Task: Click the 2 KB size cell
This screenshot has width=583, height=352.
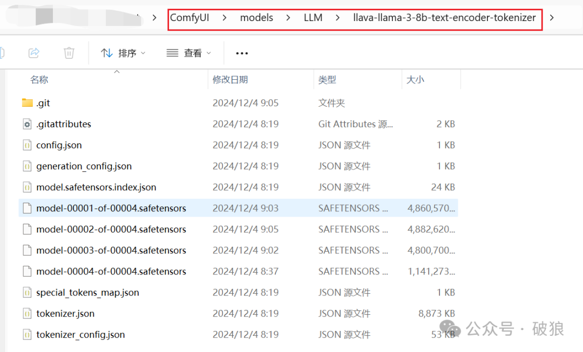Action: (x=445, y=124)
